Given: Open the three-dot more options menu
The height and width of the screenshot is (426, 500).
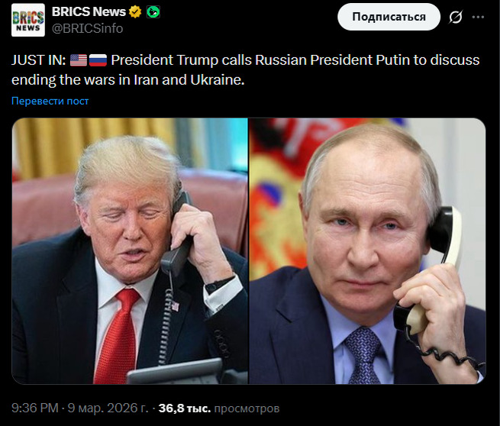Looking at the screenshot, I should point(478,17).
